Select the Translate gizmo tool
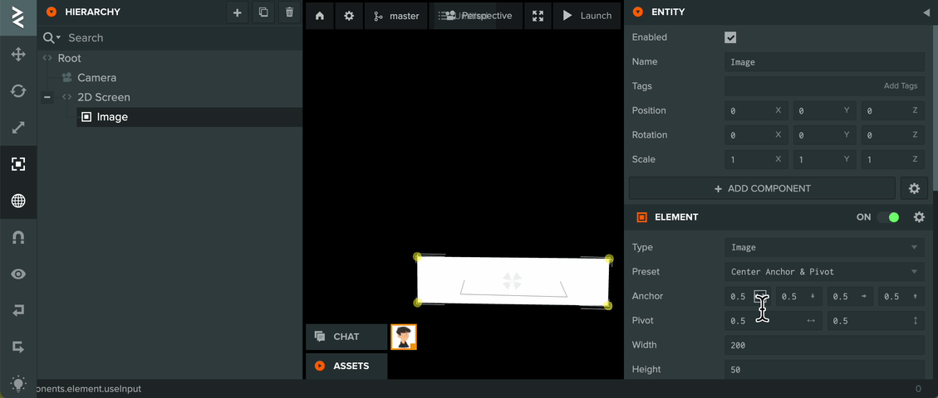938x398 pixels. point(18,55)
